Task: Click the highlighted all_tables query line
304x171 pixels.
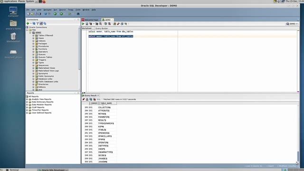Action: (111, 36)
